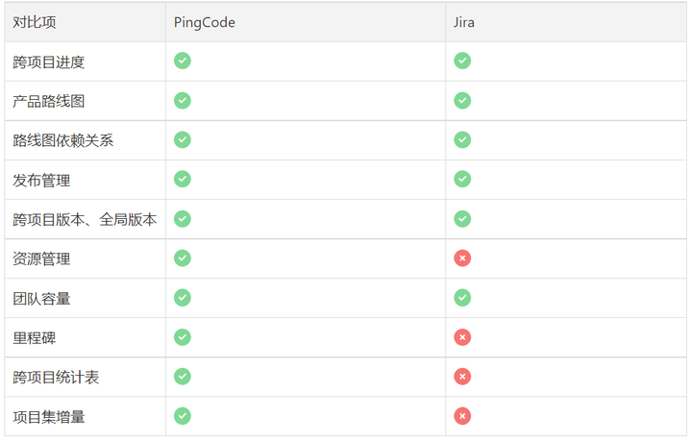Click PingCode green check for 团队容量
The image size is (692, 442).
(x=183, y=298)
